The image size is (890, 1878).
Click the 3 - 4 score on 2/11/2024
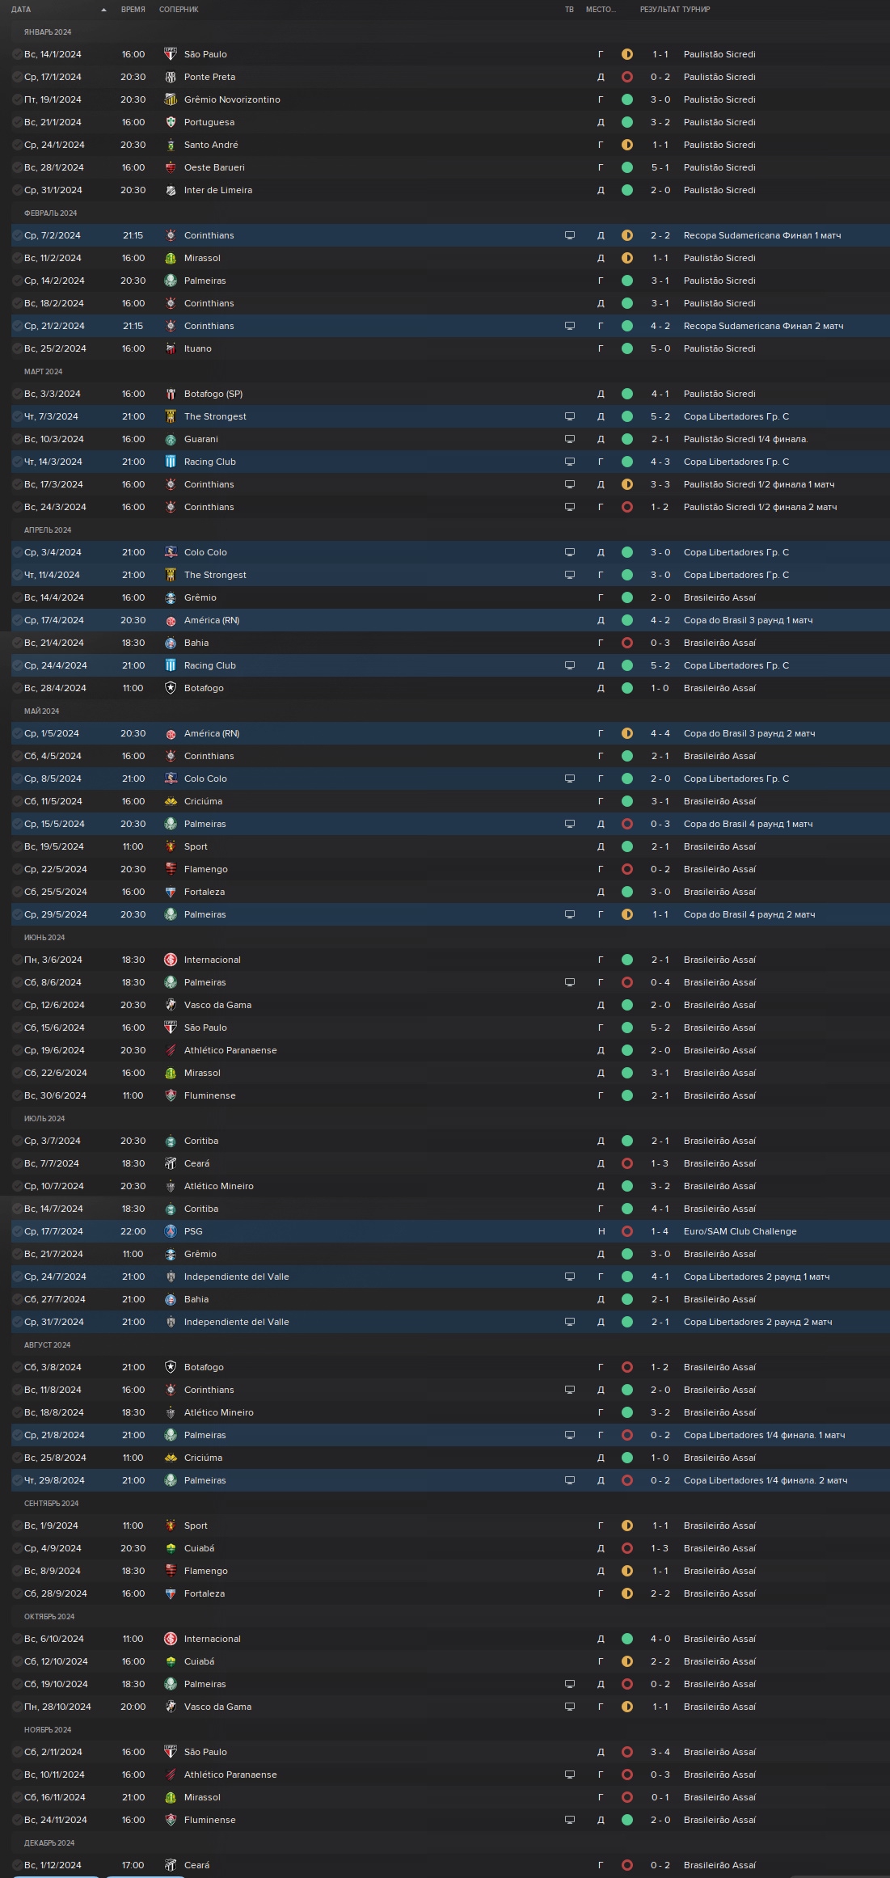[x=660, y=1752]
